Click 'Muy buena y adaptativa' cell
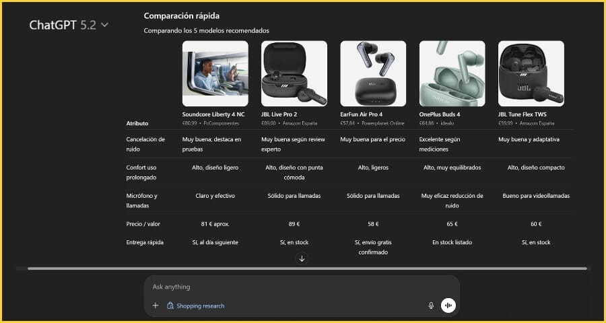This screenshot has width=606, height=323. tap(529, 139)
